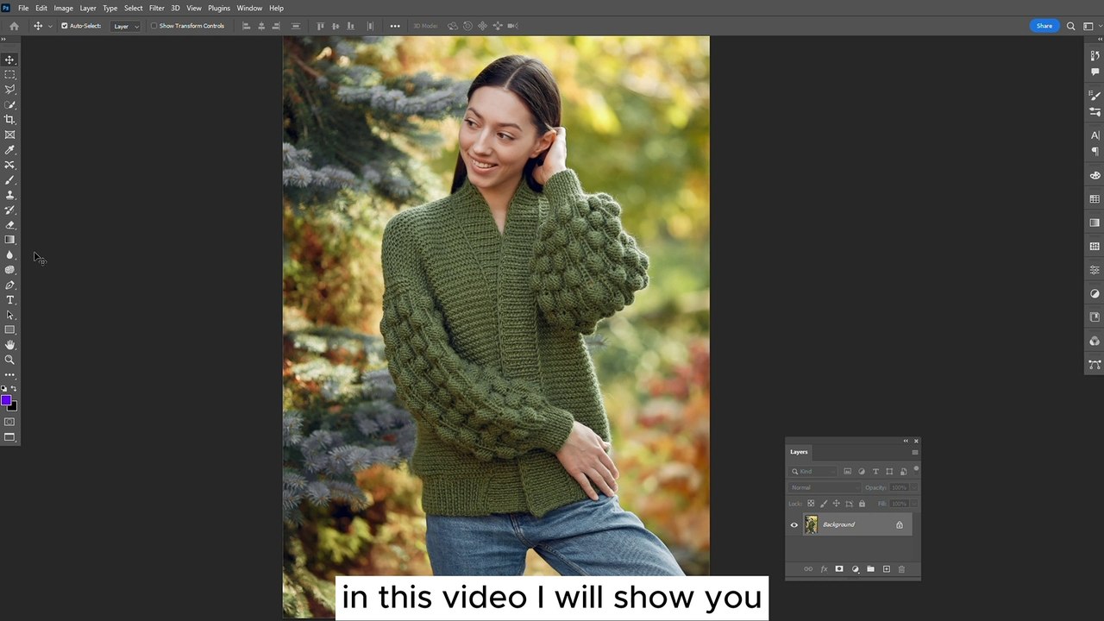Viewport: 1104px width, 621px height.
Task: Select the Crop tool
Action: click(x=9, y=120)
